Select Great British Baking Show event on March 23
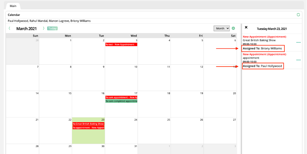The height and width of the screenshot is (154, 307). point(89,124)
